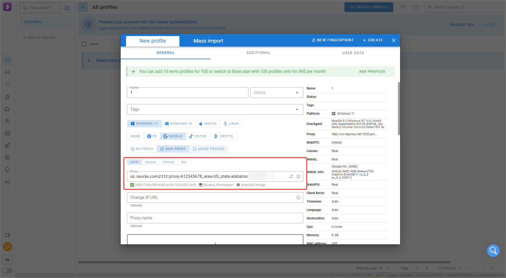This screenshot has width=506, height=278.
Task: Open the support chat bubble
Action: coord(493,251)
